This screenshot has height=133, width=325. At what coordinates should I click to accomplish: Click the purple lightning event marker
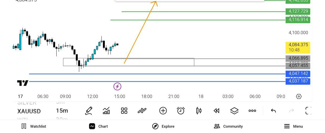pos(117,87)
